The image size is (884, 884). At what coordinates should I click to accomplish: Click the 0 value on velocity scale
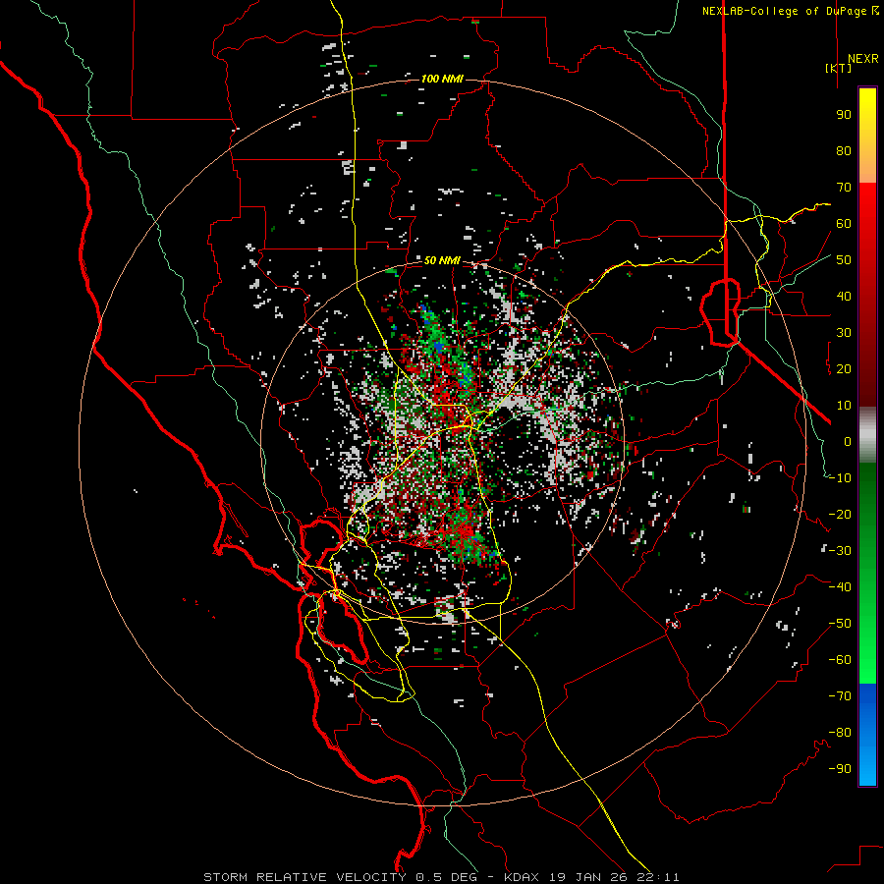pyautogui.click(x=848, y=442)
